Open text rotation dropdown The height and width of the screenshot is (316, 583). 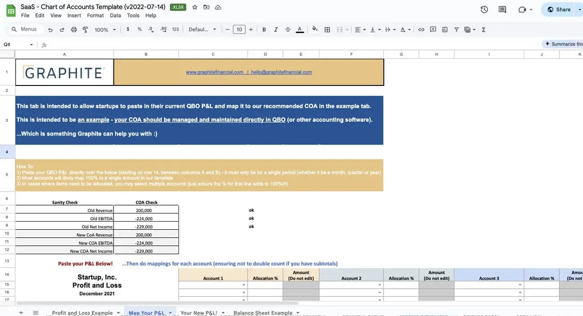point(405,30)
